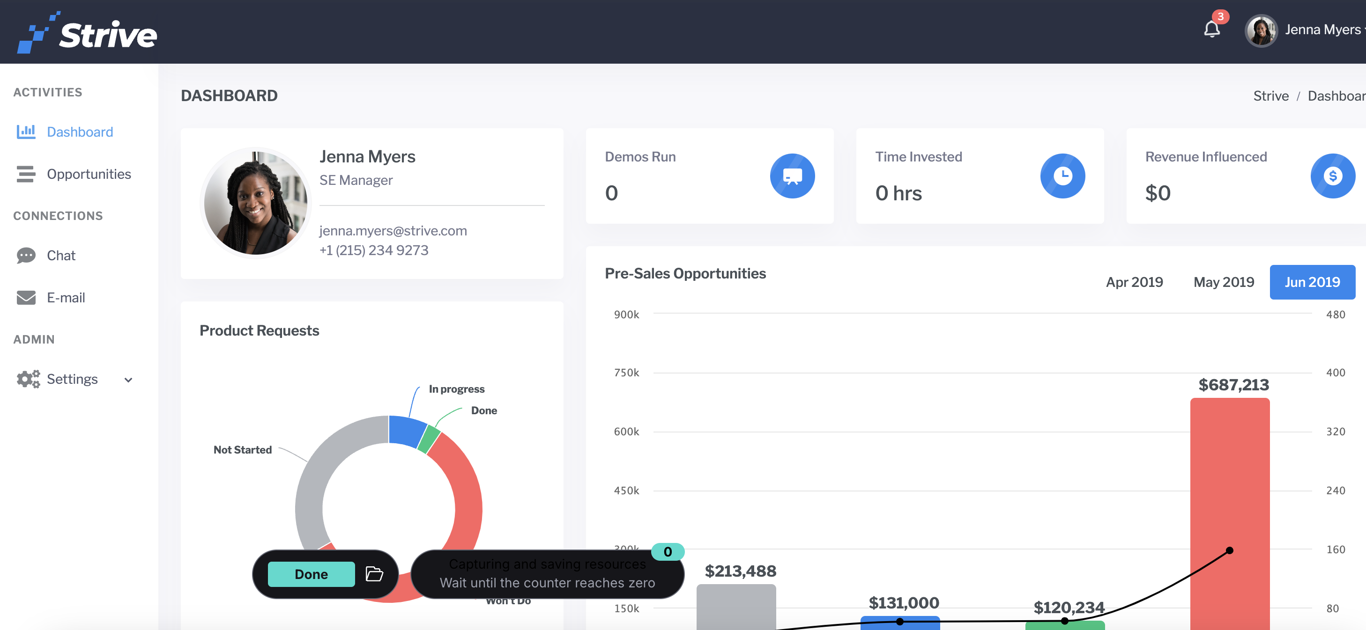
Task: Click the Settings gears icon
Action: pos(28,379)
